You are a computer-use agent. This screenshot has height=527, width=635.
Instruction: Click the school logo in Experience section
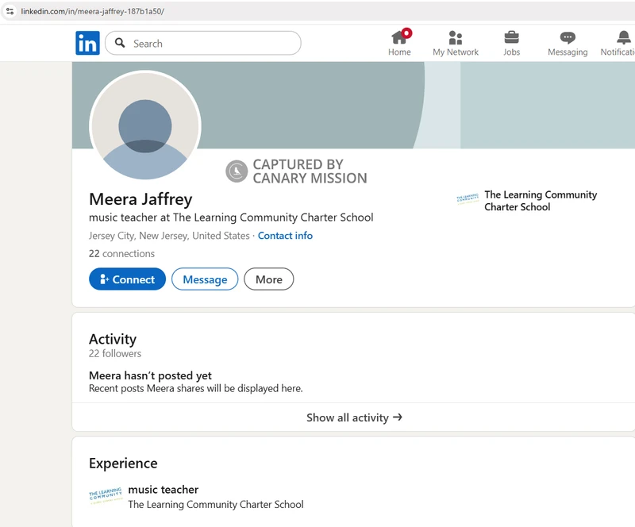point(106,497)
